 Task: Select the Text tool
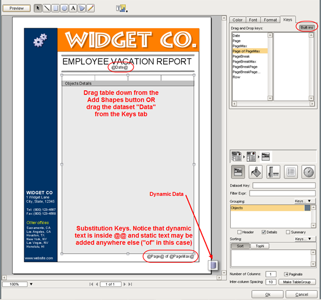73,8
